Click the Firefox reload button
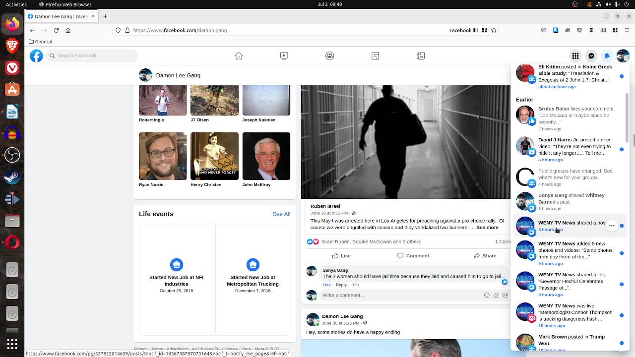The width and height of the screenshot is (635, 357). click(56, 30)
